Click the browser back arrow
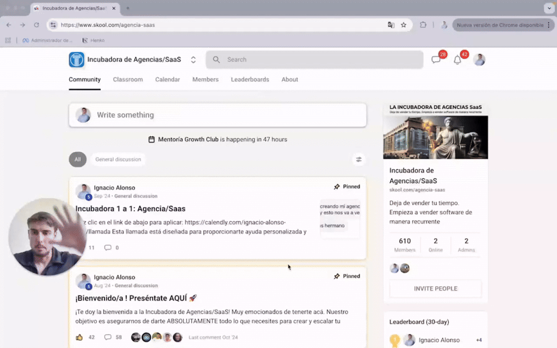The height and width of the screenshot is (348, 557). [x=9, y=25]
